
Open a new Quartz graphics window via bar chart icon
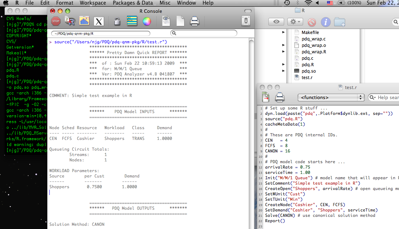click(x=84, y=21)
